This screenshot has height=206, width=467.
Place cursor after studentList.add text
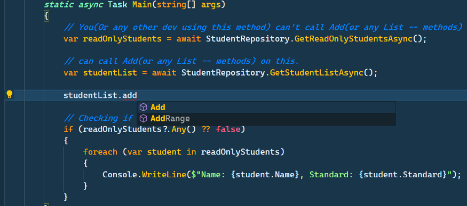pyautogui.click(x=137, y=96)
